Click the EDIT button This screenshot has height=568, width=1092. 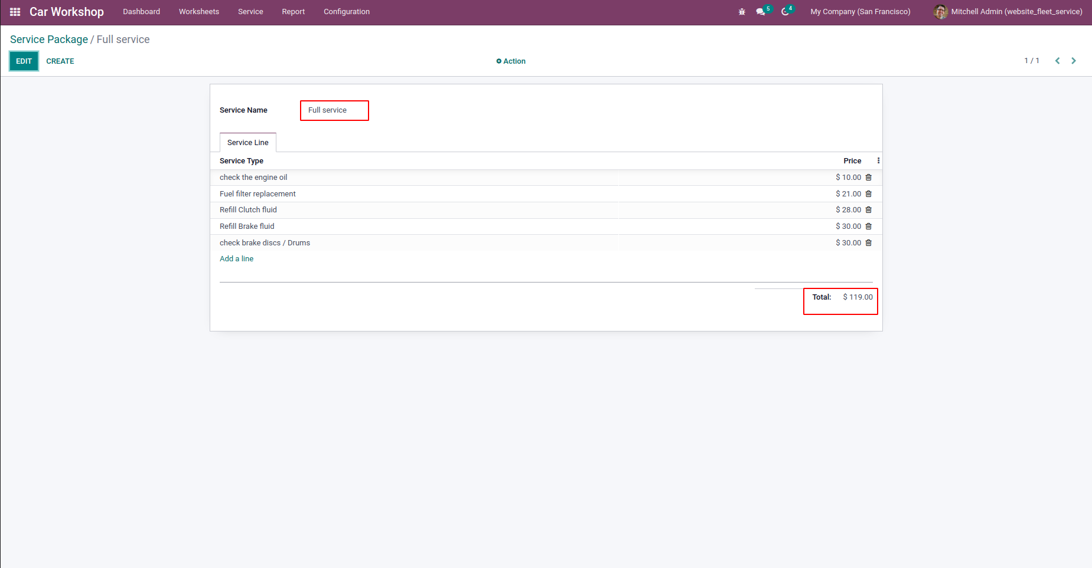click(24, 61)
